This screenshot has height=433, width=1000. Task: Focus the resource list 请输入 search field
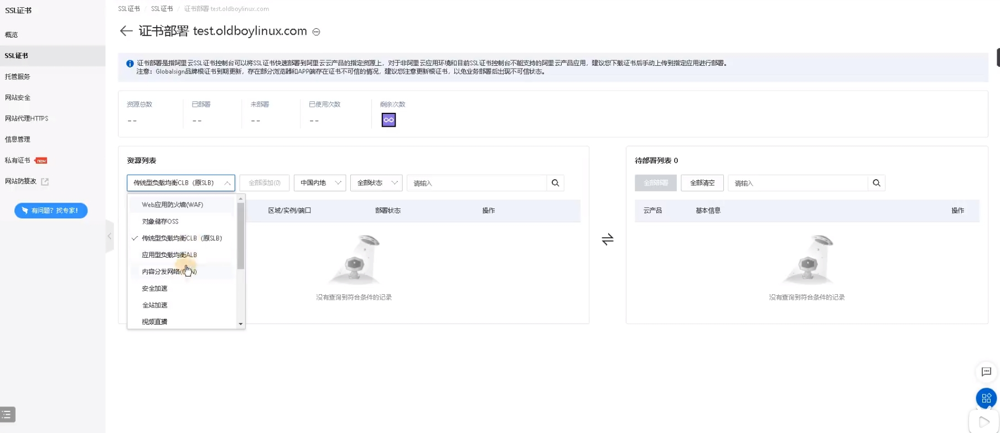(x=477, y=183)
